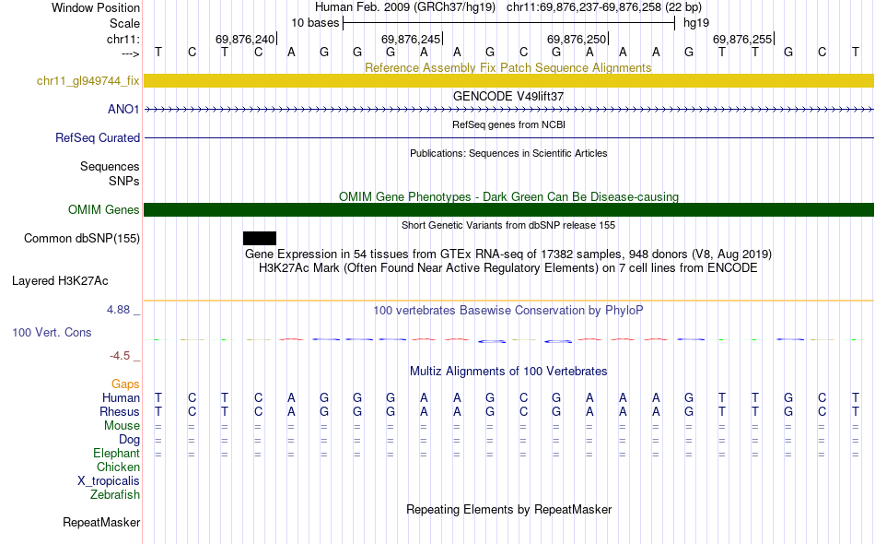Viewport: 875px width, 544px height.
Task: Click the 10 bases scale bar
Action: point(508,23)
